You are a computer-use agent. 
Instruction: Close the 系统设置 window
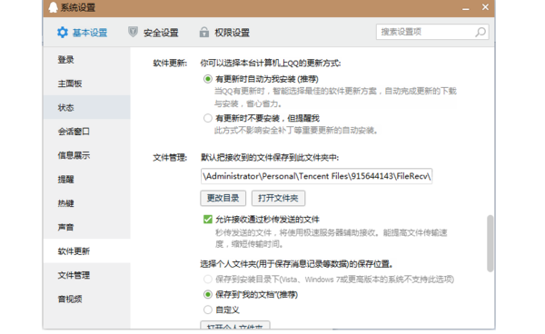click(x=485, y=7)
